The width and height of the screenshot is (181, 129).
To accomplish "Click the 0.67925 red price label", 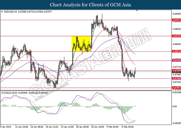I will [x=176, y=61].
